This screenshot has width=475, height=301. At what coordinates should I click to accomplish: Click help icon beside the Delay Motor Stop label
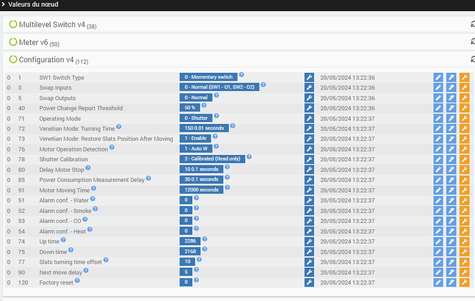click(88, 167)
